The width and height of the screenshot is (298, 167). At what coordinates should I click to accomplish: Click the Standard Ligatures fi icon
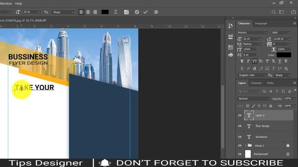(242, 69)
